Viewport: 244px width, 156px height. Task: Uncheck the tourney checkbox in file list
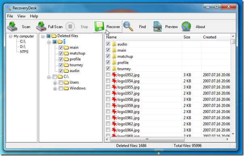click(x=108, y=68)
